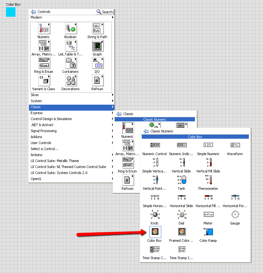Expand the Classic category
The height and width of the screenshot is (273, 263).
[71, 107]
